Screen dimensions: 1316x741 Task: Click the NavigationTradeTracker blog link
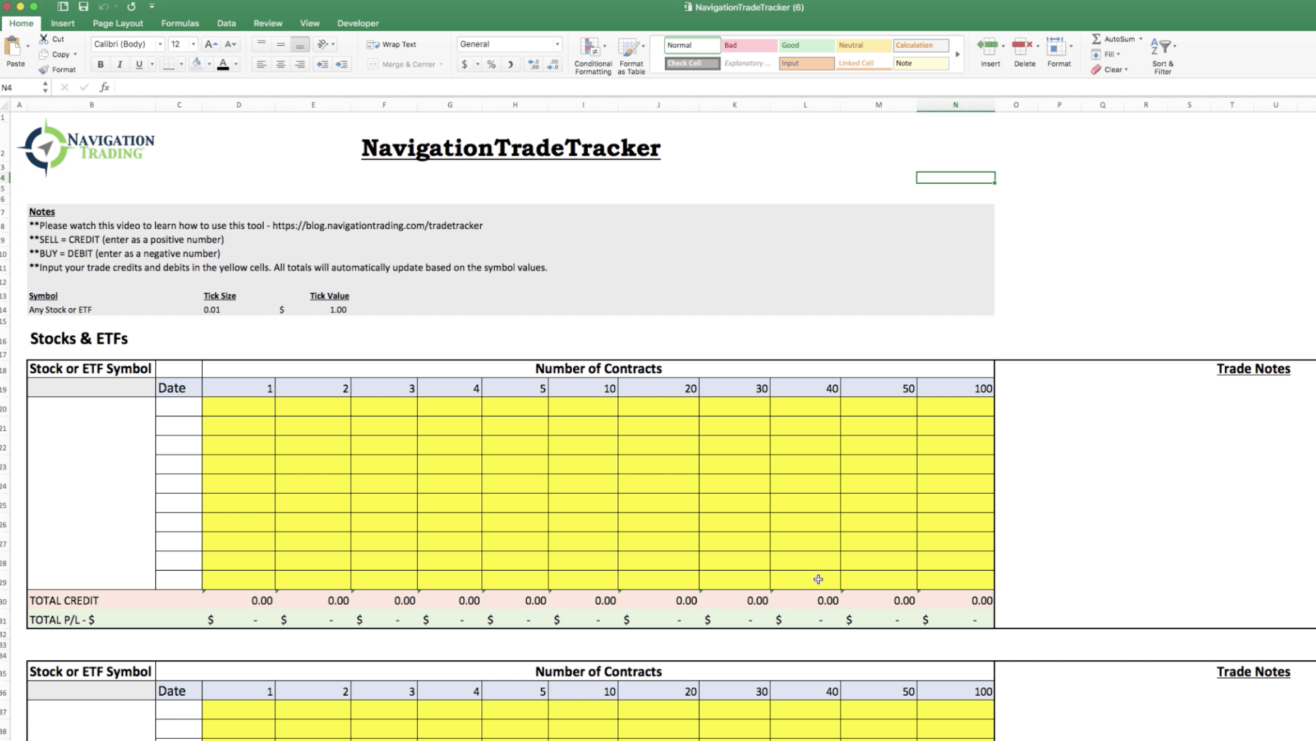(x=376, y=225)
